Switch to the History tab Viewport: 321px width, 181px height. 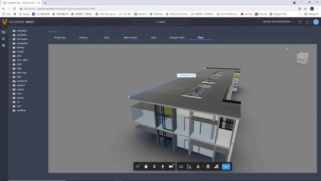83,38
